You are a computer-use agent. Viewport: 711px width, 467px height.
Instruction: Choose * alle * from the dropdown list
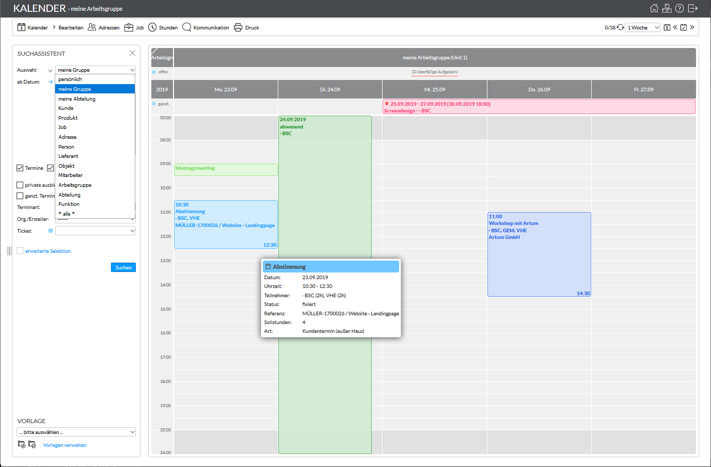[x=95, y=214]
